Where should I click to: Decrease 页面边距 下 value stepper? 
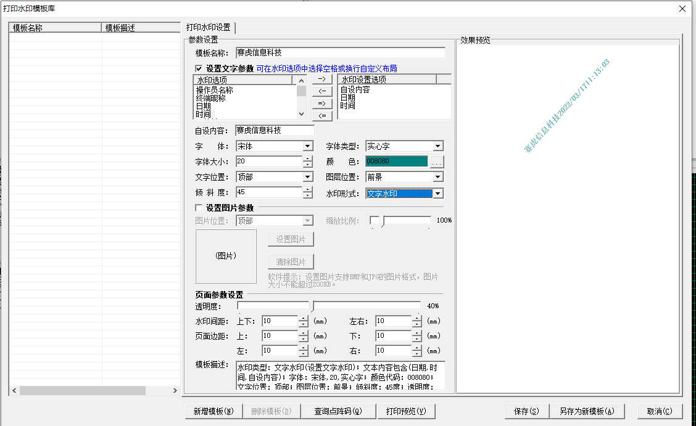click(417, 339)
